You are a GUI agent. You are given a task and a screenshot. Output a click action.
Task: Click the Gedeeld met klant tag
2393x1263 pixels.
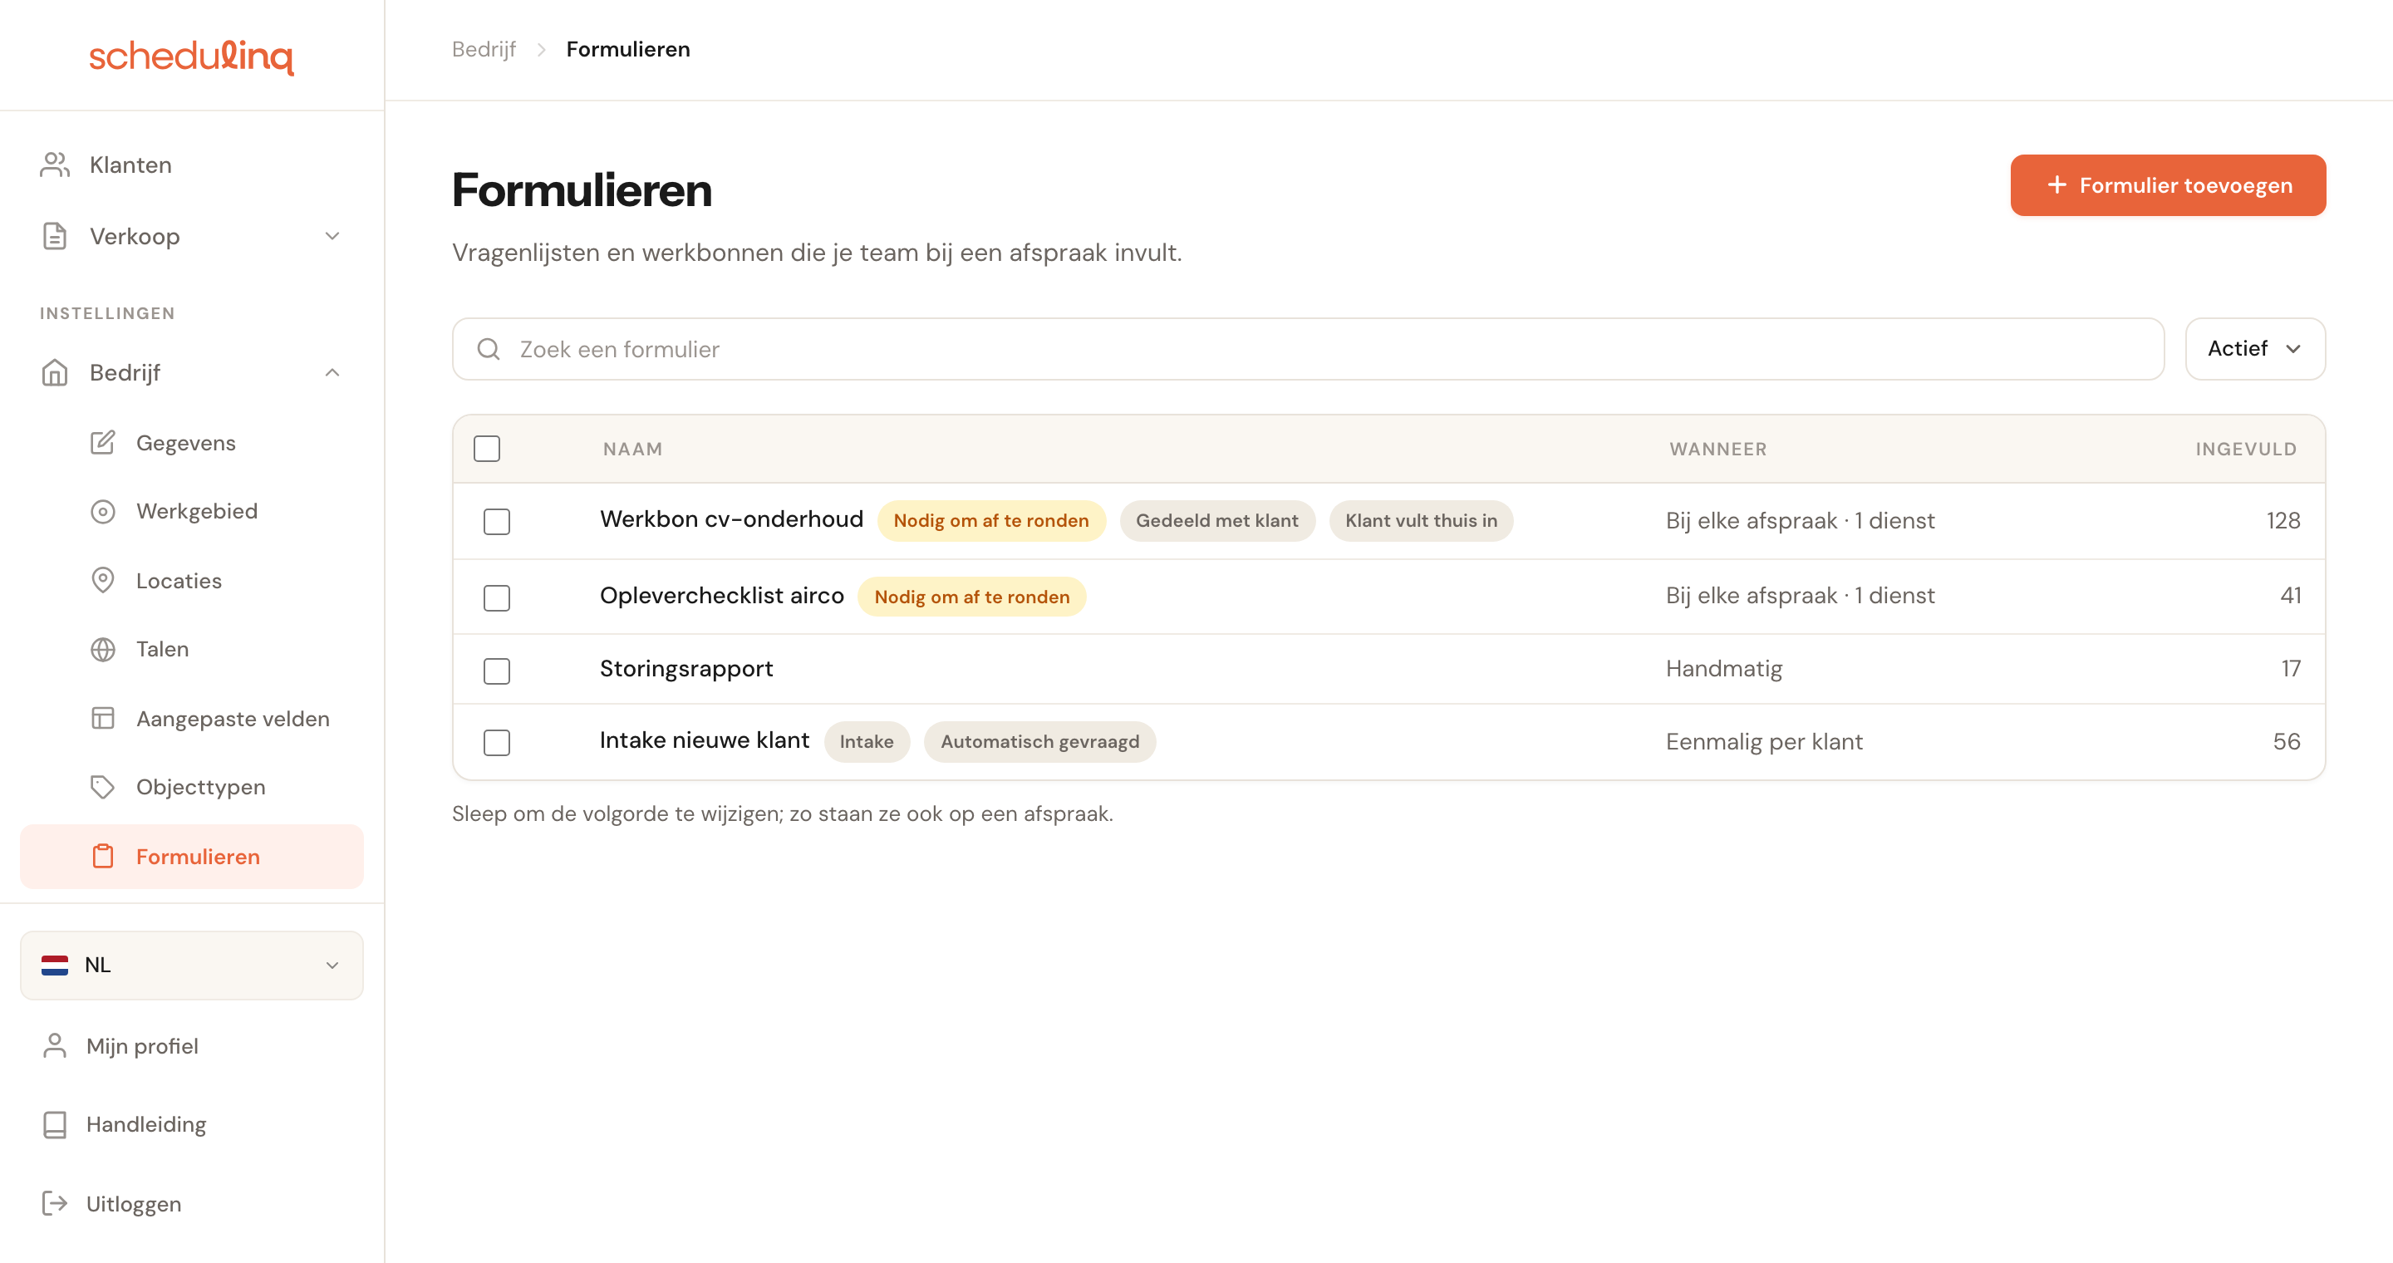pyautogui.click(x=1217, y=521)
